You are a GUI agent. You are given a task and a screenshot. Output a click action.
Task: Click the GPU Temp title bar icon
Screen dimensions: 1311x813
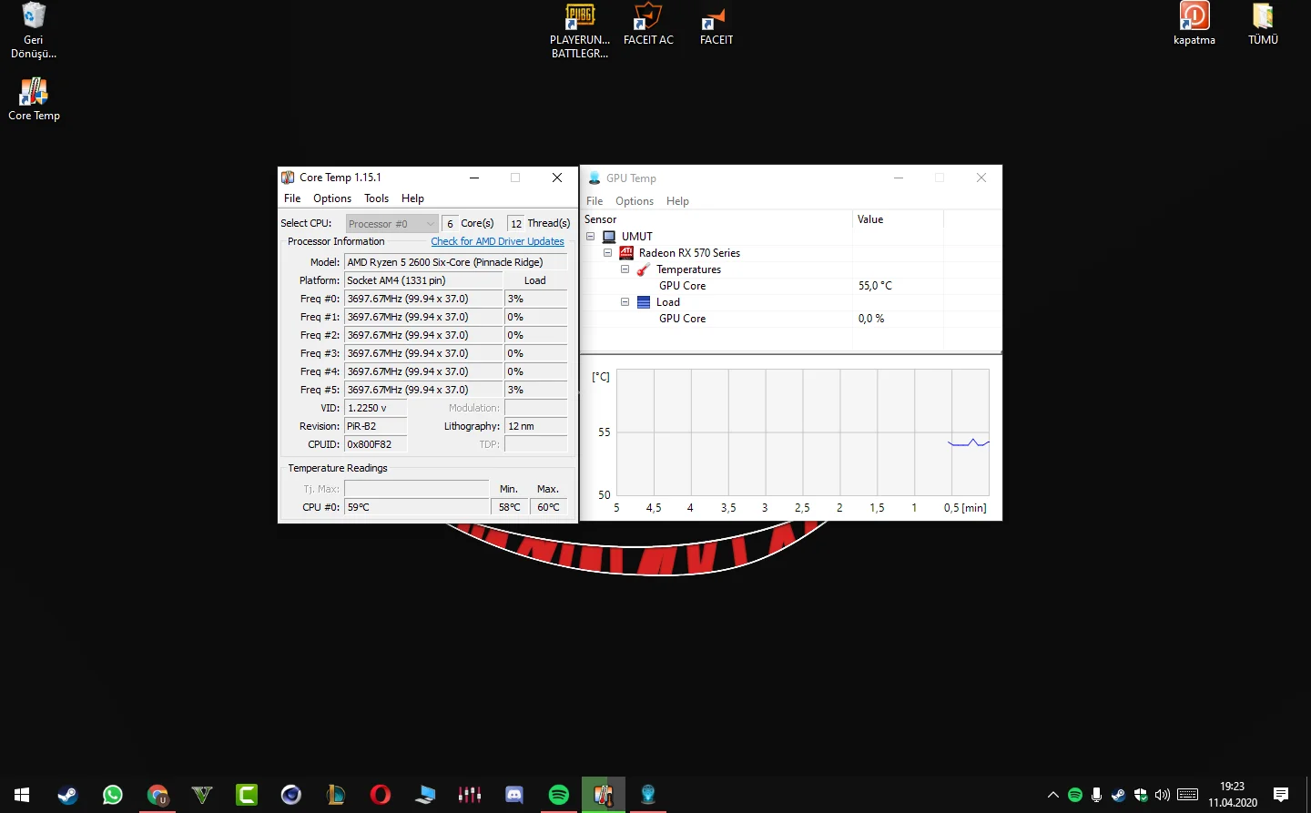595,178
